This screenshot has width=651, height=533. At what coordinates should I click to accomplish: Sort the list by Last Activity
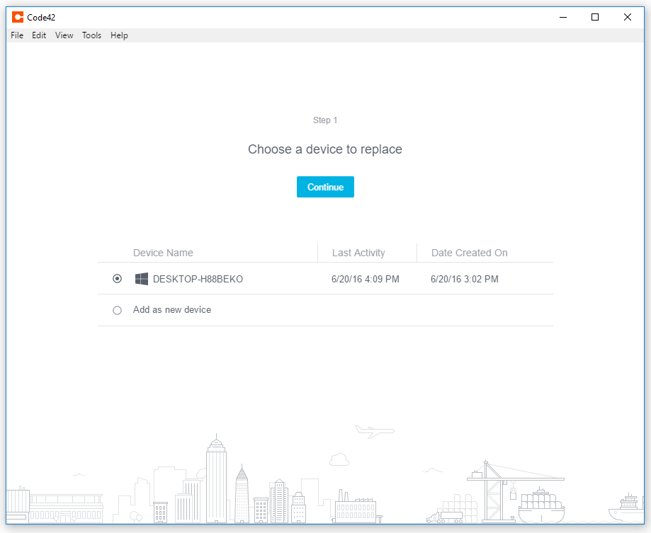(x=358, y=253)
